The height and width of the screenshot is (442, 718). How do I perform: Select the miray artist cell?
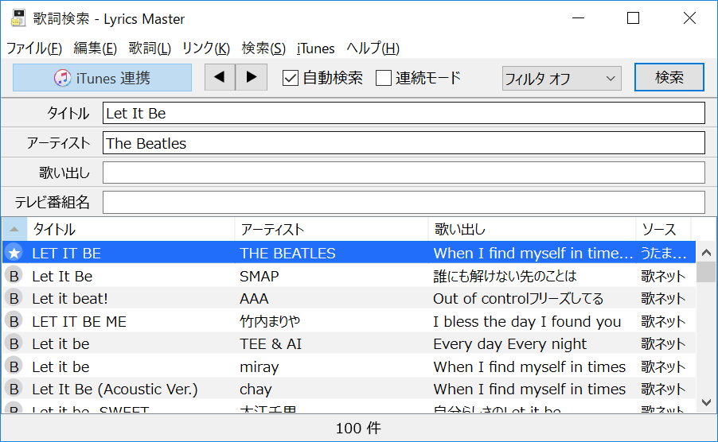259,367
